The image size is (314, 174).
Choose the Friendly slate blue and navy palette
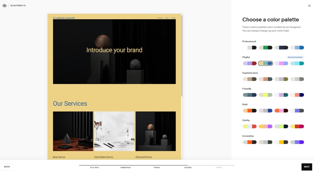(250, 95)
